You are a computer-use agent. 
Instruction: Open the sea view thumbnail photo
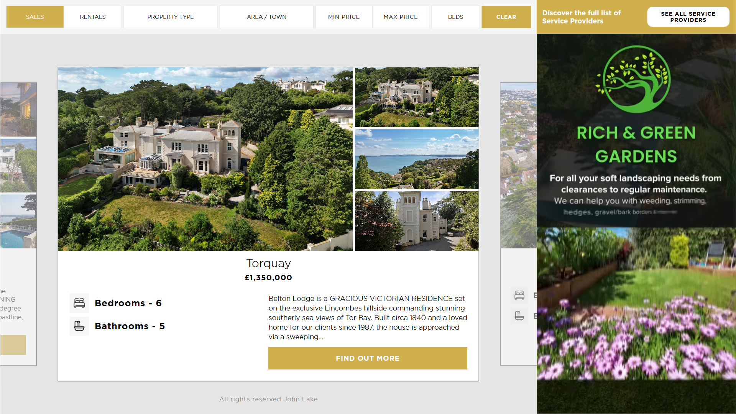[417, 159]
